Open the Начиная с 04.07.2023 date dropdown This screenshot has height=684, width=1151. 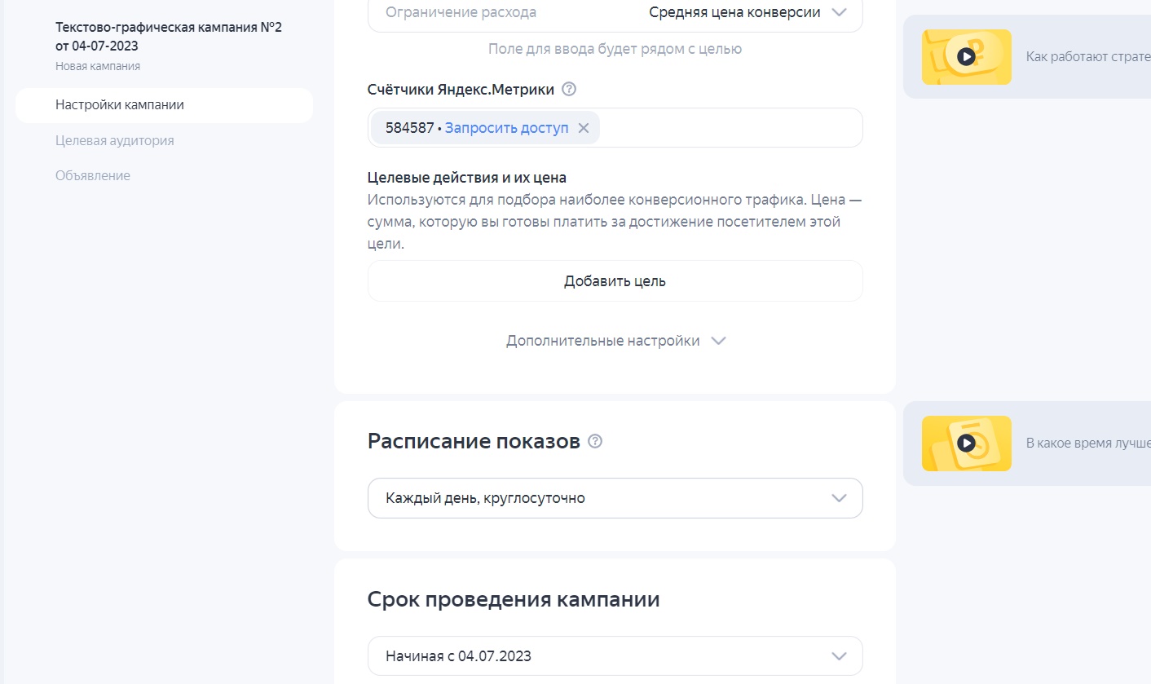point(615,655)
